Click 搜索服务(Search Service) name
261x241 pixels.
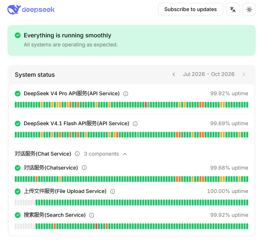tap(55, 215)
